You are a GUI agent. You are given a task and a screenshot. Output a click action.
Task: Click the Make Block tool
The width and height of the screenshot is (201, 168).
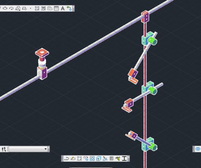tap(24, 8)
